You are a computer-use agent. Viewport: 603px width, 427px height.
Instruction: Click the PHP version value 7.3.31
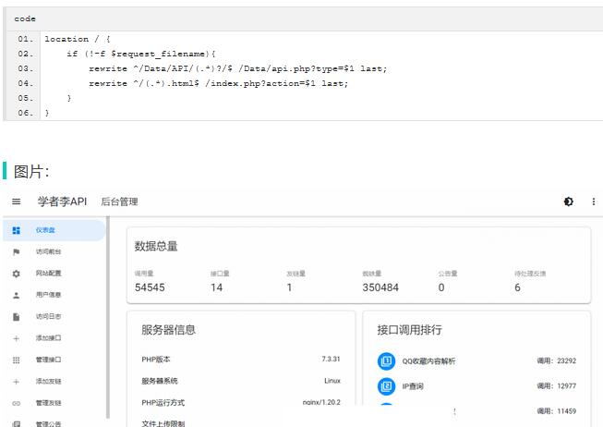coord(331,359)
